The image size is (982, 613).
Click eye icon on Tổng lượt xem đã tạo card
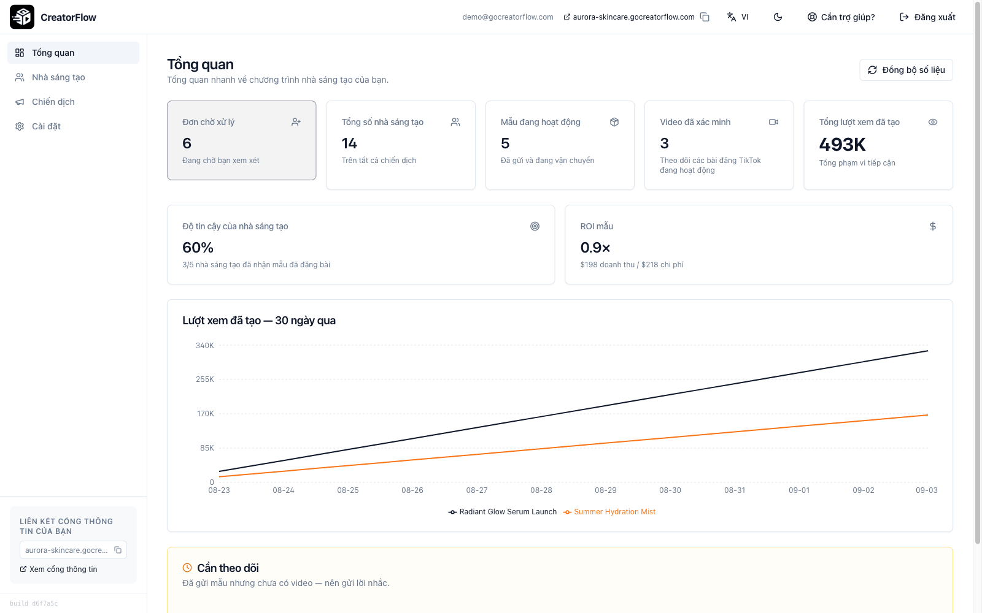[x=933, y=122]
